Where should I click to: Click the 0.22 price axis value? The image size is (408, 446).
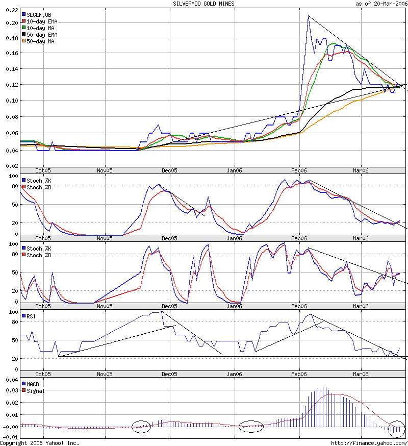[12, 10]
